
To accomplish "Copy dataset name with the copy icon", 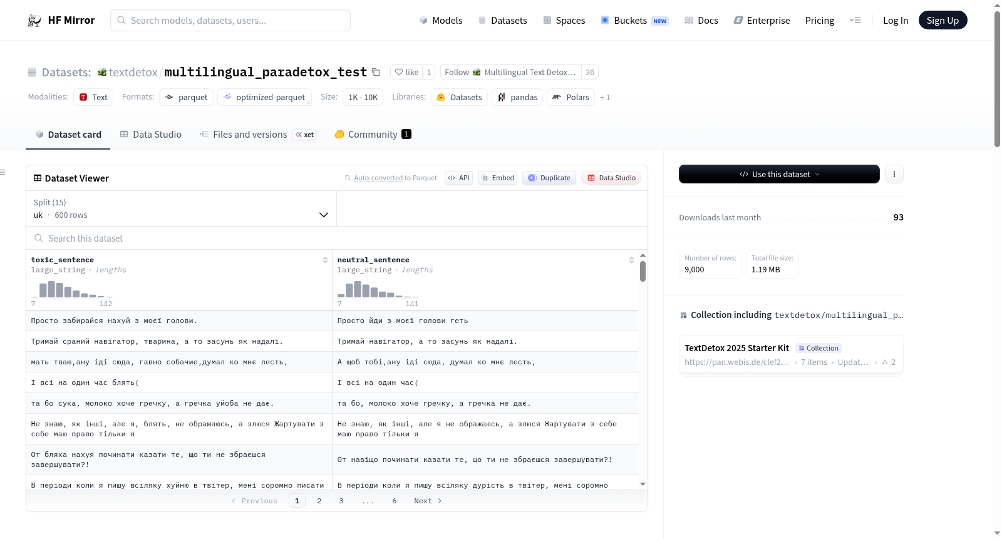I will click(x=376, y=72).
